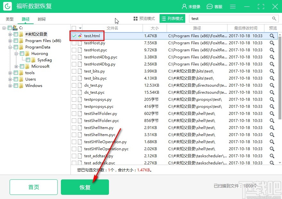Click the 客服 support link
Image resolution: width=282 pixels, height=199 pixels.
[x=218, y=7]
